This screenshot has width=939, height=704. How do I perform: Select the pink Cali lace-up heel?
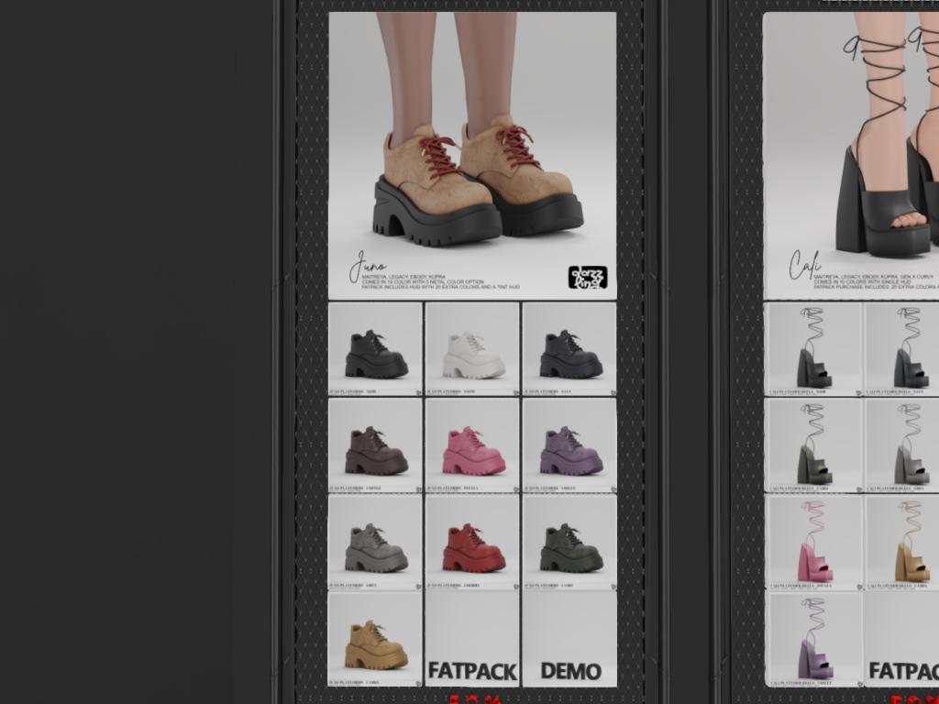tap(812, 542)
